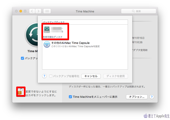Open the オプション... button

coord(137,97)
